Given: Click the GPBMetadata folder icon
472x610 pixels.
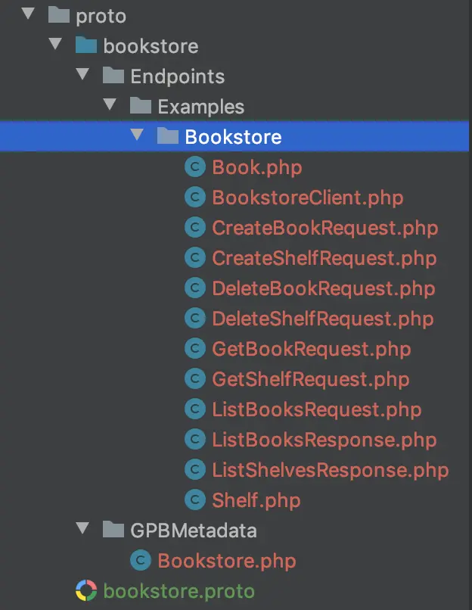Looking at the screenshot, I should pyautogui.click(x=113, y=530).
